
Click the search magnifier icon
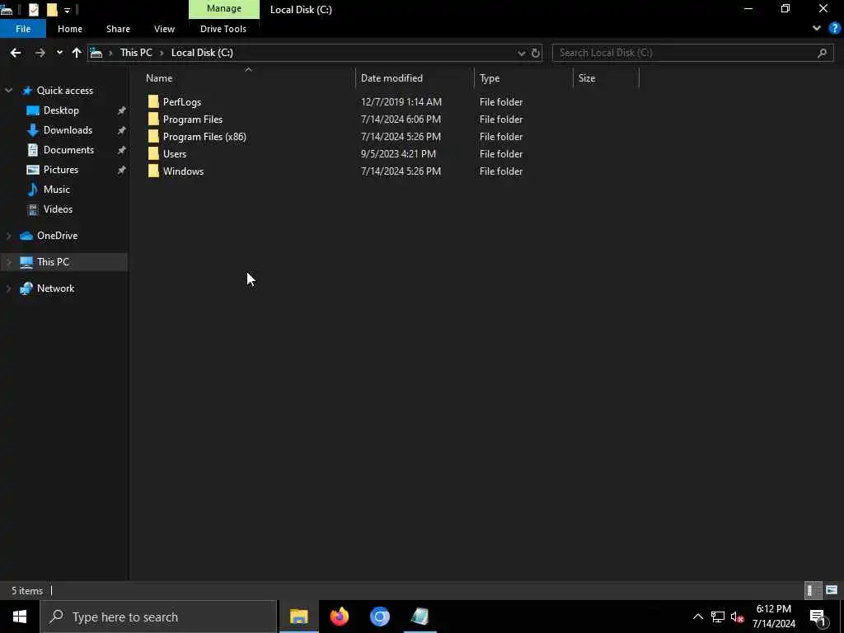point(822,53)
